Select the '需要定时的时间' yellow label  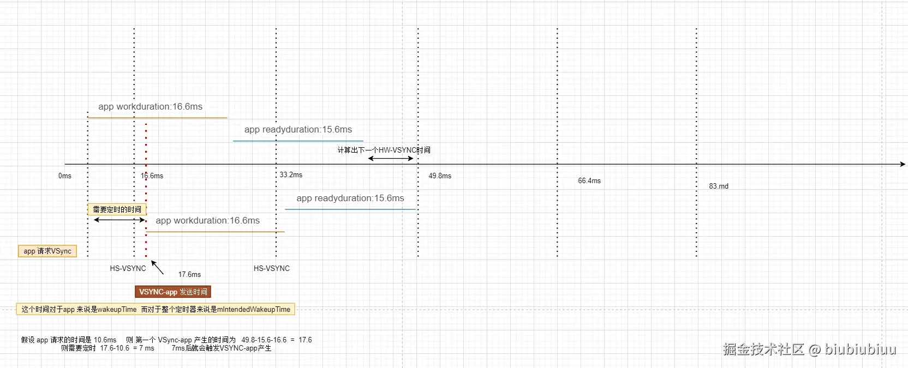pos(117,209)
